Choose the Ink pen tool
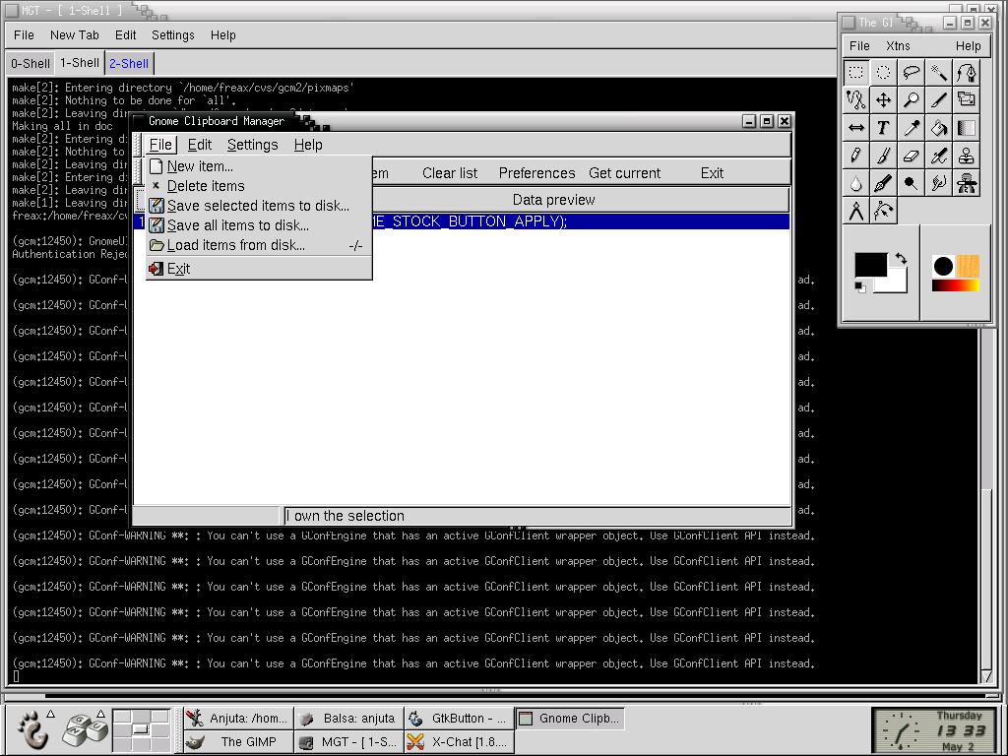This screenshot has height=756, width=1008. [x=884, y=182]
